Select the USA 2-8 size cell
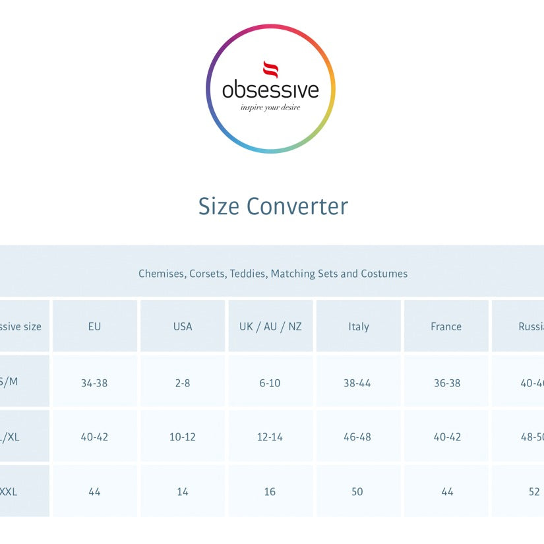The image size is (544, 544). (183, 382)
